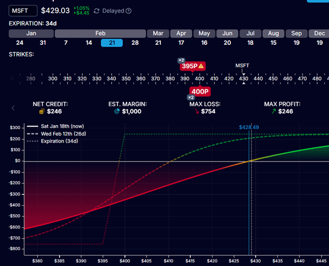
Task: Select the Dec month tab
Action: pos(319,34)
